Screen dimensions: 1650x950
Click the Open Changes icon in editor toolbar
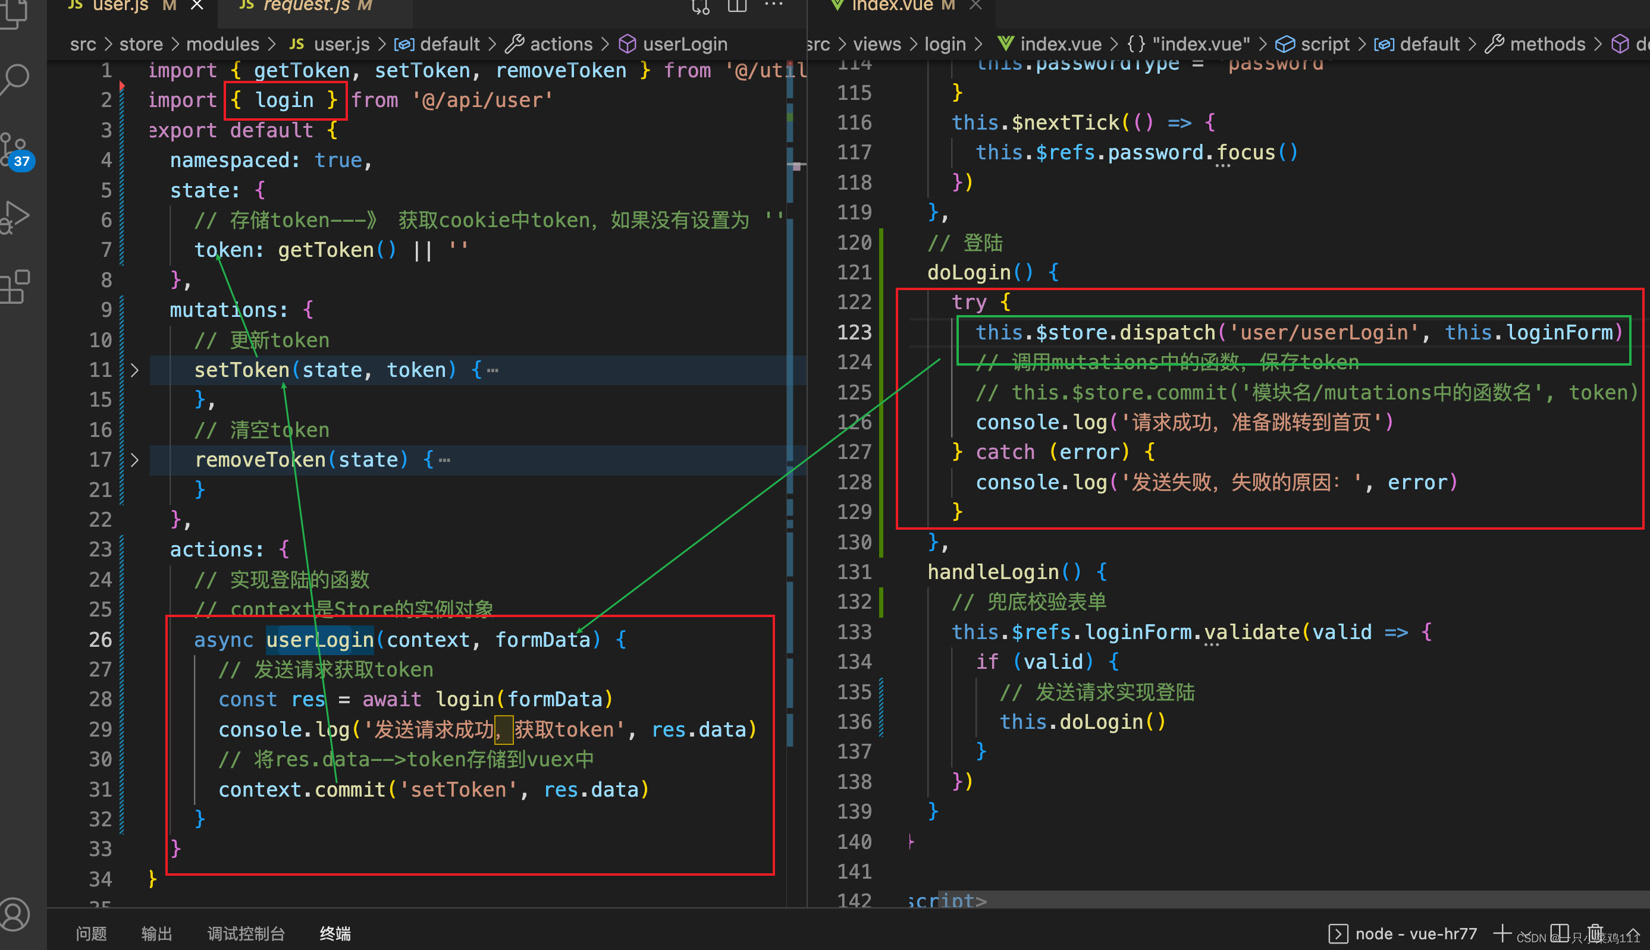[700, 7]
